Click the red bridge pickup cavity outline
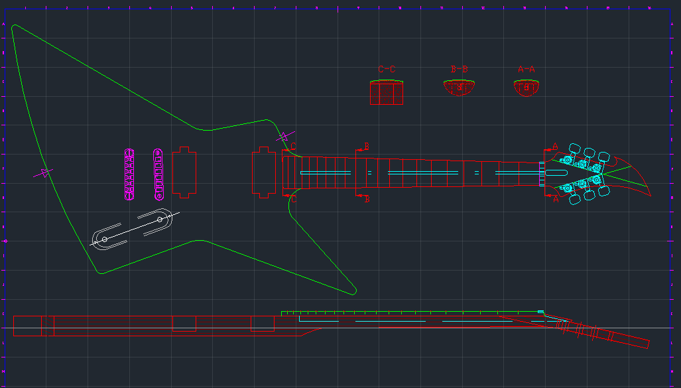The height and width of the screenshot is (388, 681). [x=184, y=172]
